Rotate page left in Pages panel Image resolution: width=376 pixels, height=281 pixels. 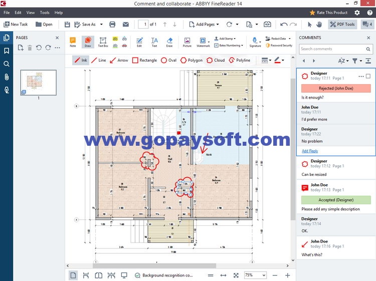coord(39,48)
